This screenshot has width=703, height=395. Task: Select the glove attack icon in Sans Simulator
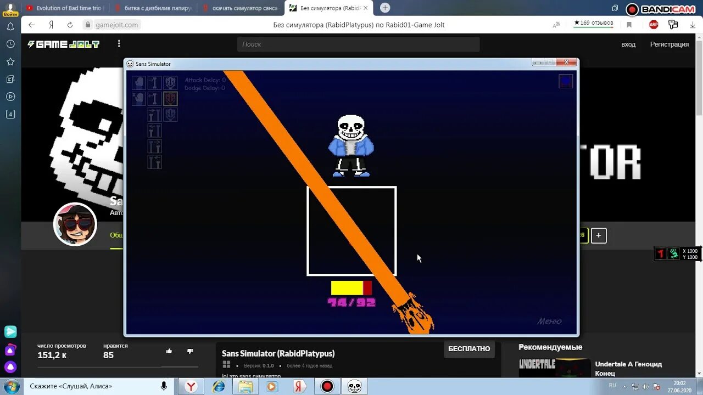coord(139,83)
